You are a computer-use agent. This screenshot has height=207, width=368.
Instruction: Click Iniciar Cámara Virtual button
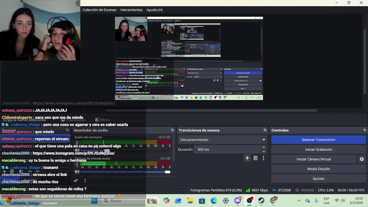pyautogui.click(x=314, y=159)
